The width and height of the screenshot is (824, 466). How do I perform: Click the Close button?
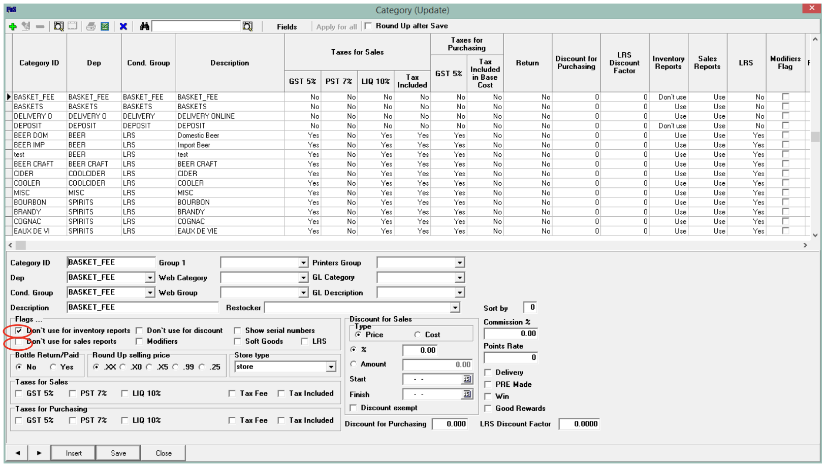(x=164, y=453)
